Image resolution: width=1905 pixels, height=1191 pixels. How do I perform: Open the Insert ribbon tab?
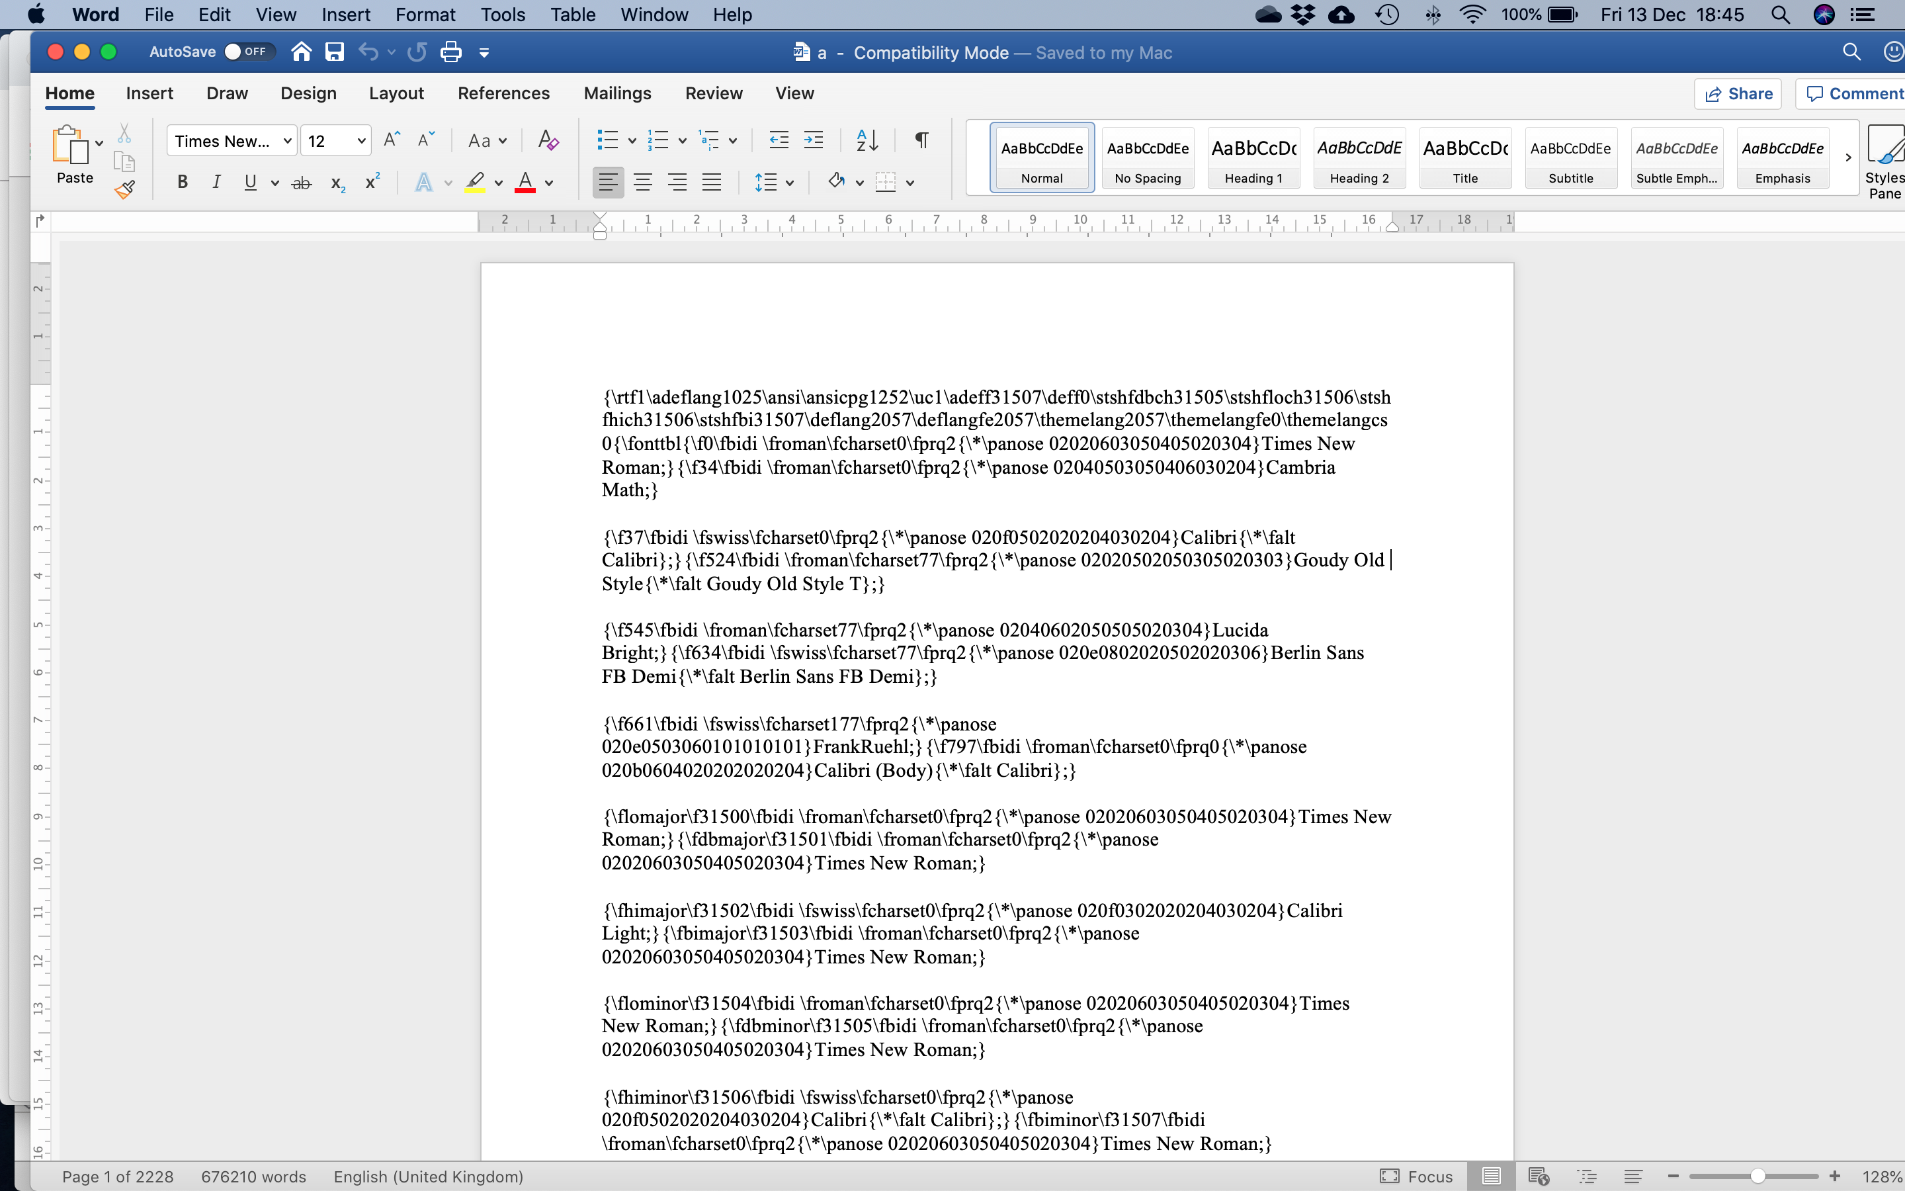pos(149,93)
